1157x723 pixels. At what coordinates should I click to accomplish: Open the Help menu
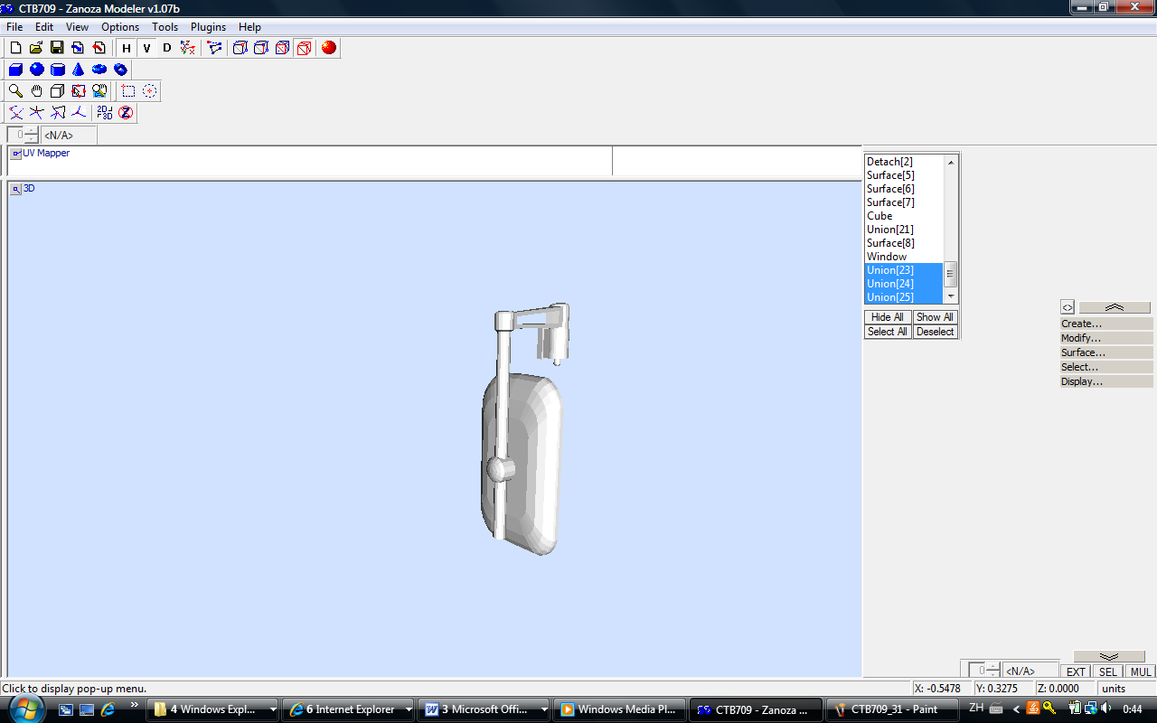coord(249,27)
